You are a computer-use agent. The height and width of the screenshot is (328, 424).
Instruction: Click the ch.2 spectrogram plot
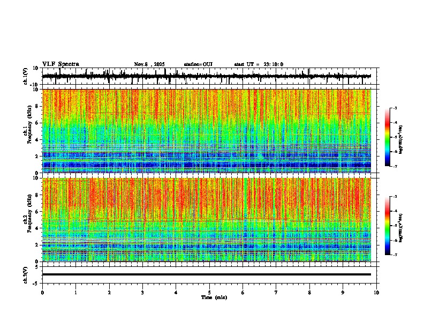(x=207, y=220)
